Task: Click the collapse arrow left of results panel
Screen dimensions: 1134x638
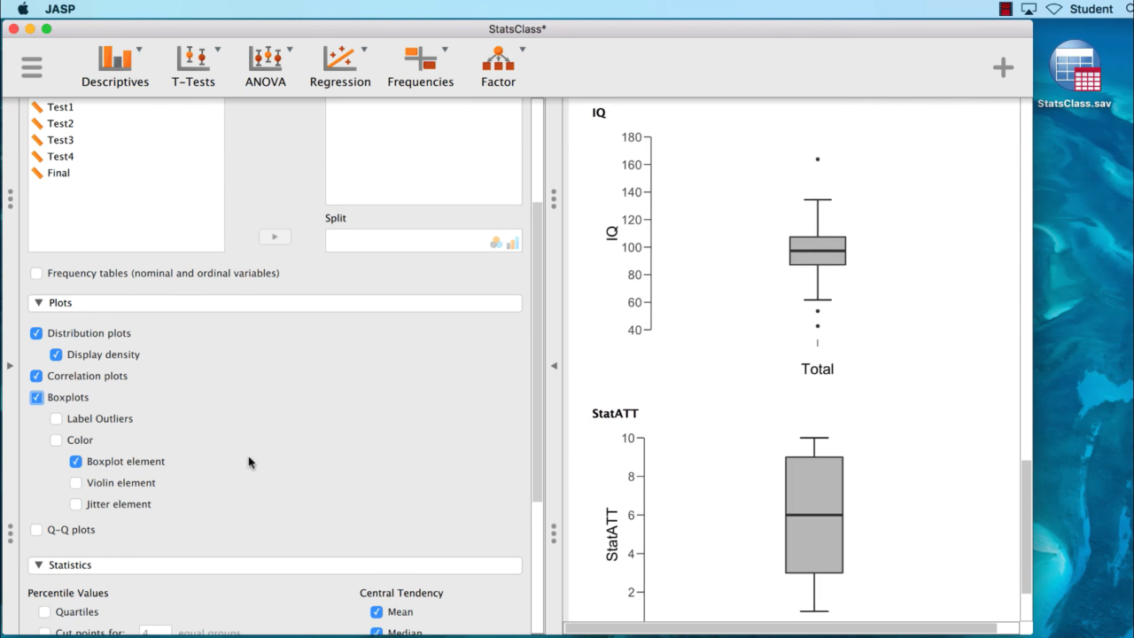Action: (554, 365)
